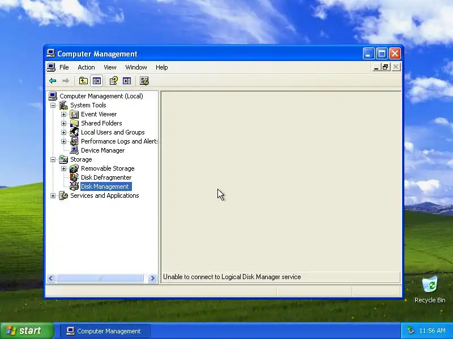This screenshot has width=453, height=339.
Task: Click the Local Users and Groups icon
Action: tap(74, 132)
